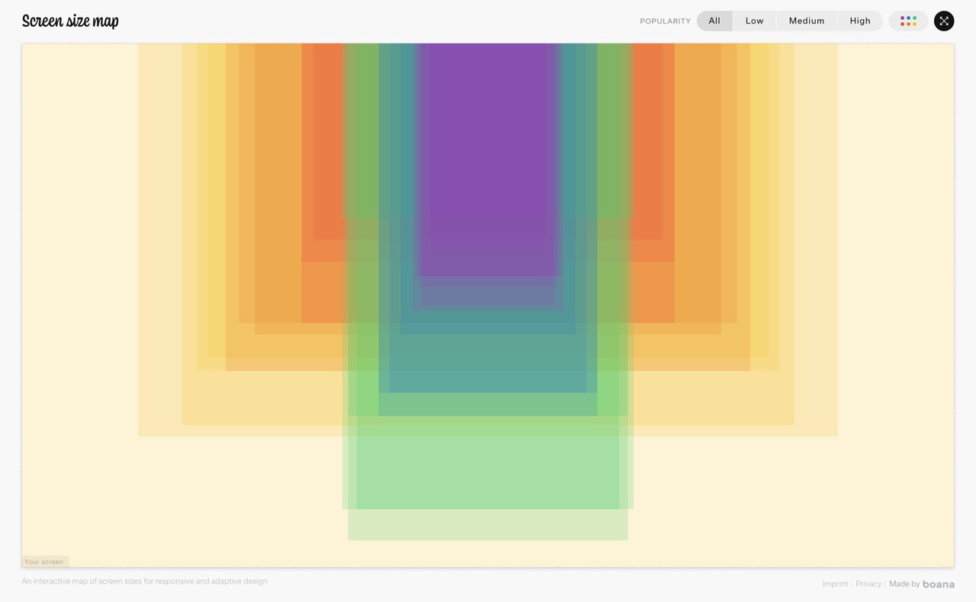Switch to the All popularity filter
The image size is (976, 602).
tap(714, 21)
